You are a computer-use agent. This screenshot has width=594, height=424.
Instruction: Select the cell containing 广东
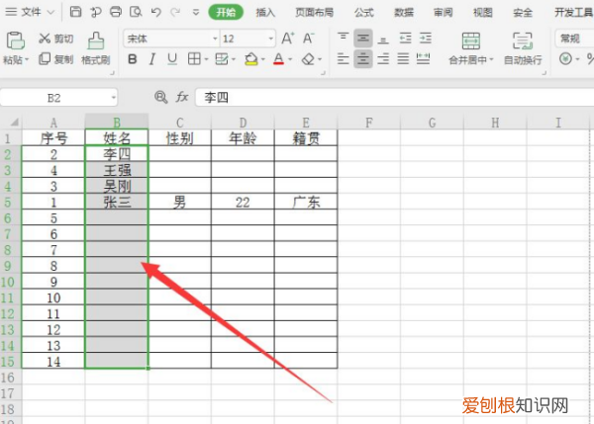click(306, 202)
